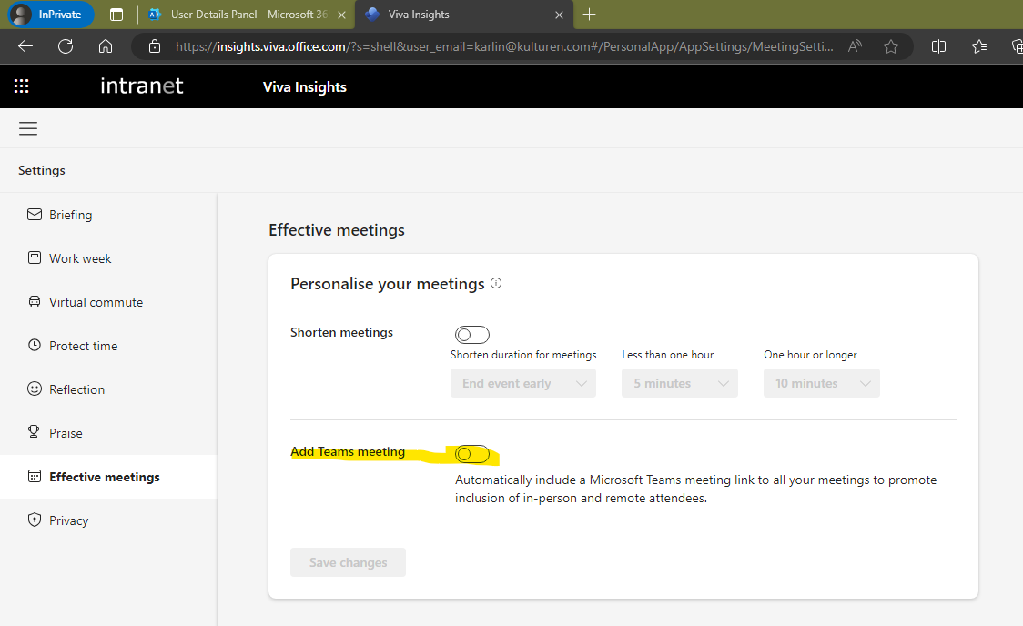1023x626 pixels.
Task: Open the Favorites list icon
Action: [979, 46]
